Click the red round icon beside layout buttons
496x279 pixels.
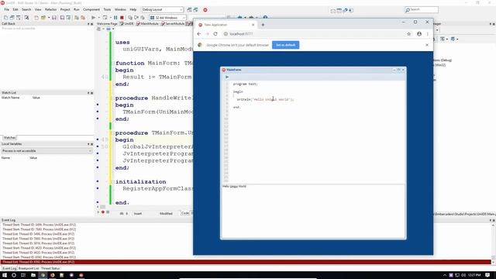205,10
